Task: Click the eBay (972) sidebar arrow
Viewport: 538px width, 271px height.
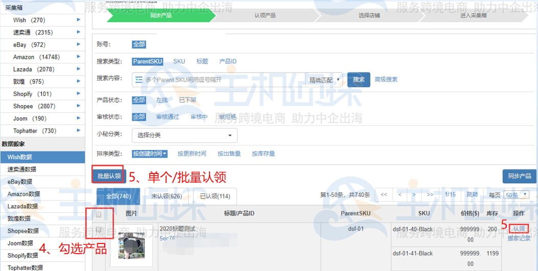Action: pos(78,44)
